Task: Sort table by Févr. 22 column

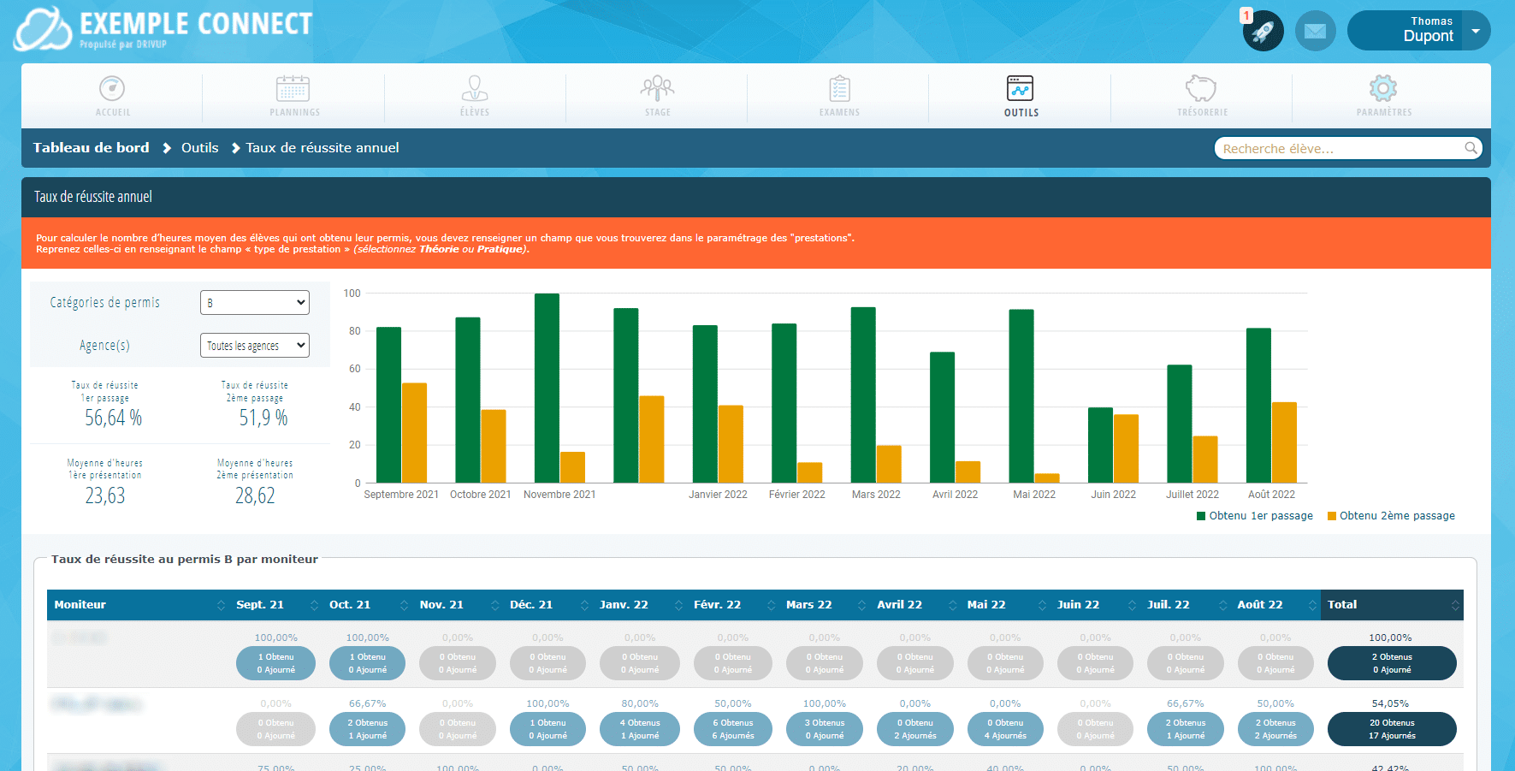Action: click(x=732, y=605)
